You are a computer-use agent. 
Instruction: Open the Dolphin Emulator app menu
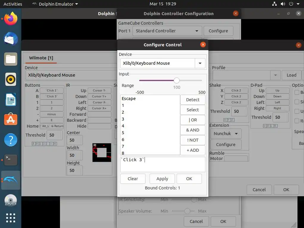click(x=55, y=4)
